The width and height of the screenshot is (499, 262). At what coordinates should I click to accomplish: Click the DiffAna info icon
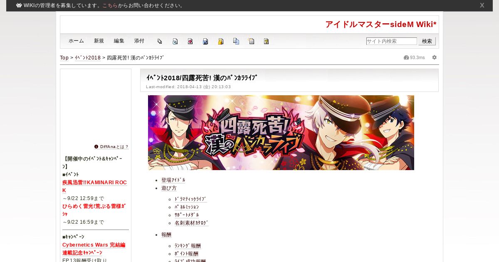(x=96, y=146)
